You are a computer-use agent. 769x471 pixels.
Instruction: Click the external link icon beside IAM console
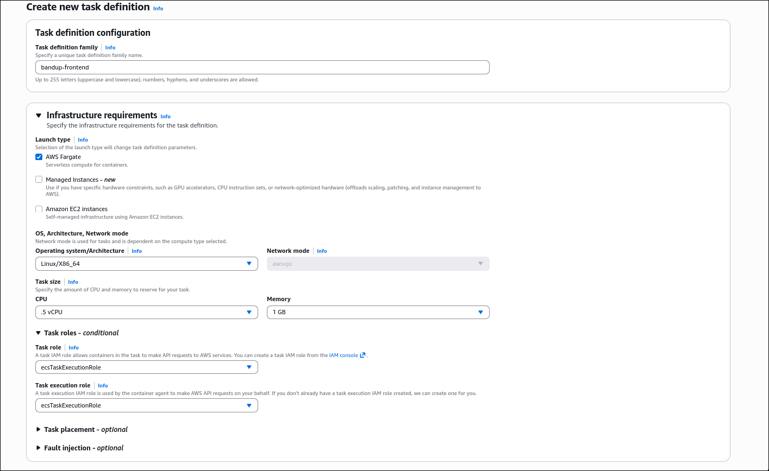362,355
